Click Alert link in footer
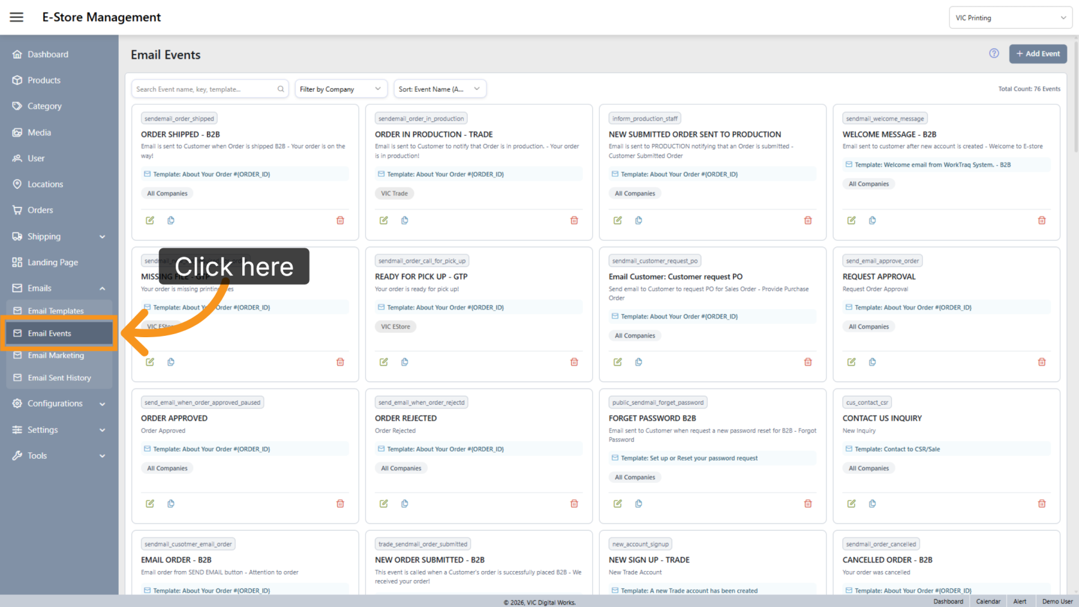 (1020, 602)
